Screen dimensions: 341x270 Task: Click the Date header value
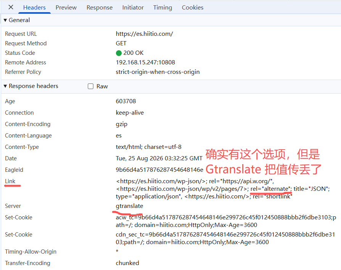pos(159,158)
